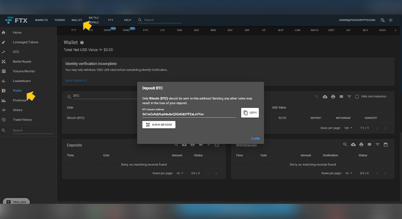Click the Trade History clock icon
This screenshot has height=219, width=402.
(4, 120)
